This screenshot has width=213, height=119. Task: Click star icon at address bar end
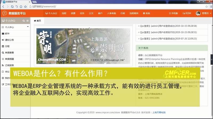pos(207,6)
